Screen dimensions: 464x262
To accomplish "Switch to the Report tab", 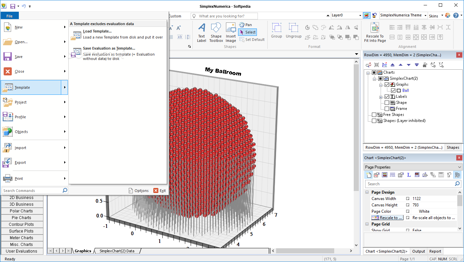I will [x=435, y=251].
